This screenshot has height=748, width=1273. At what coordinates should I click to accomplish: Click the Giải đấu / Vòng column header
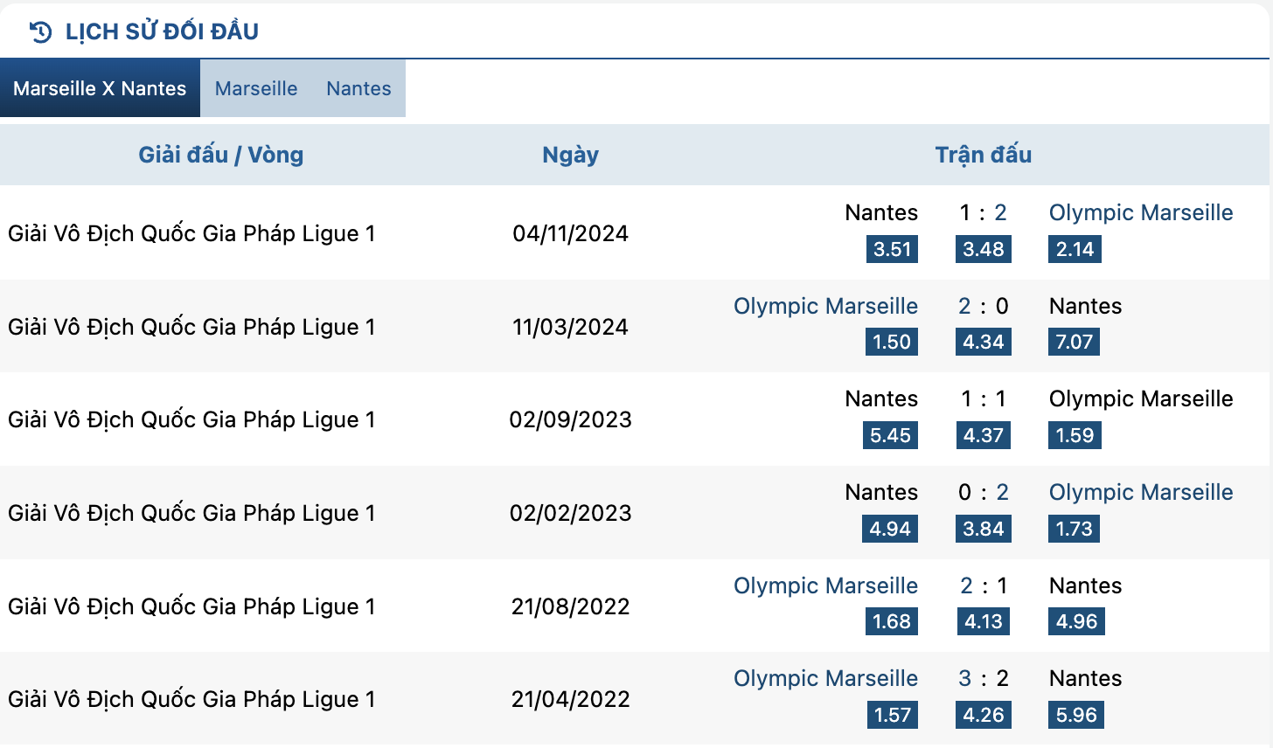pyautogui.click(x=221, y=155)
